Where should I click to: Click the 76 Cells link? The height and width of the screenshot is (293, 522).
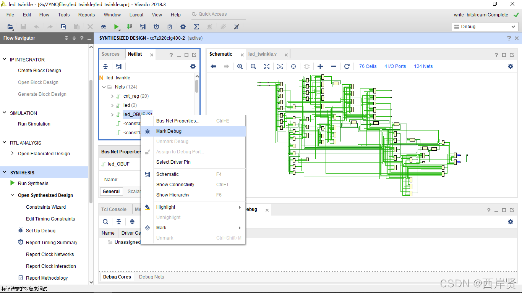(x=368, y=66)
